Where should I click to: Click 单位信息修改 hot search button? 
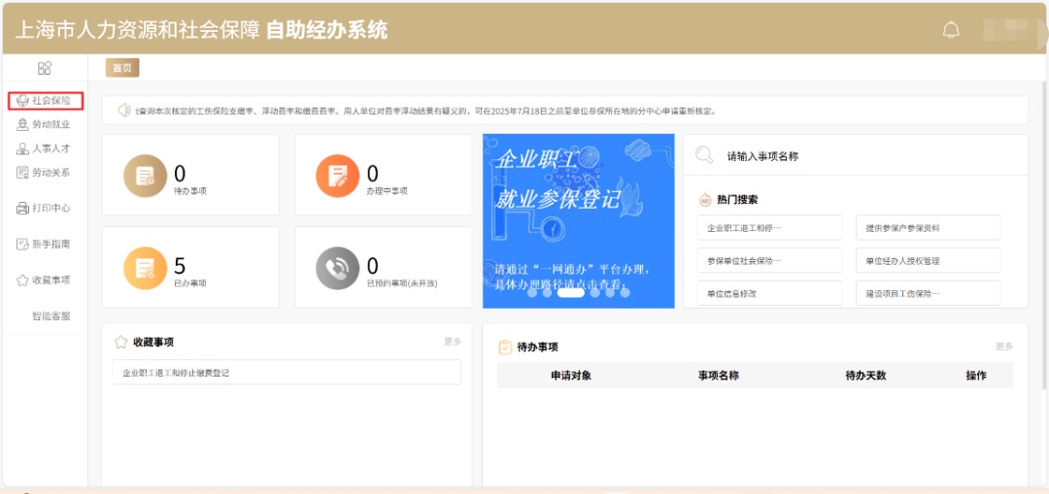pos(768,293)
